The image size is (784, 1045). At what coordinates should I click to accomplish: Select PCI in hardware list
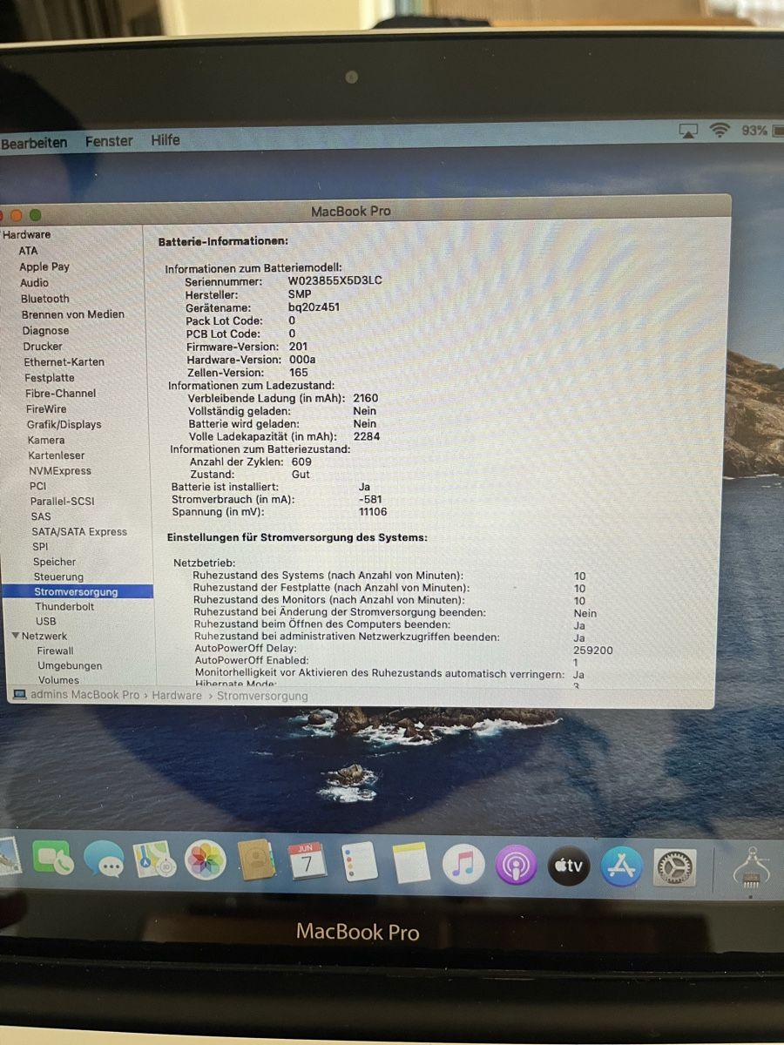pos(37,486)
